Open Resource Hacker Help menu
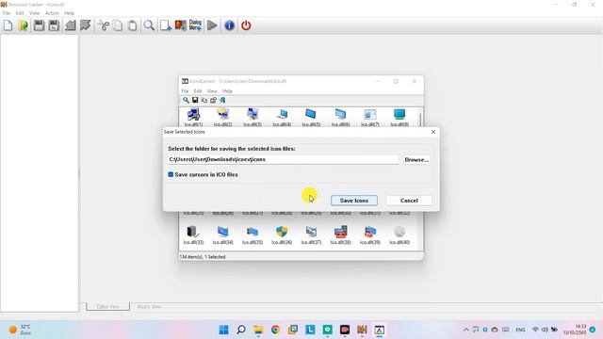Screen dimensions: 603x339 click(69, 13)
